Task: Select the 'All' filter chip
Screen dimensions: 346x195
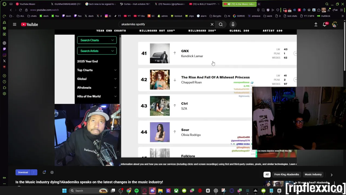Action: pyautogui.click(x=267, y=174)
